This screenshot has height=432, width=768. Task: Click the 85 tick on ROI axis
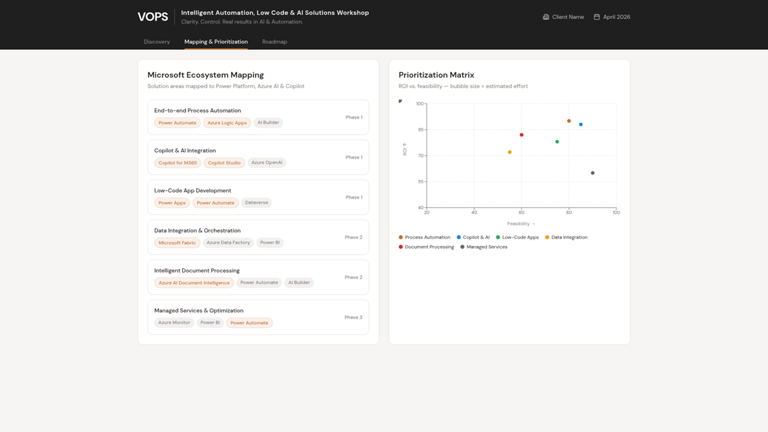[x=420, y=130]
